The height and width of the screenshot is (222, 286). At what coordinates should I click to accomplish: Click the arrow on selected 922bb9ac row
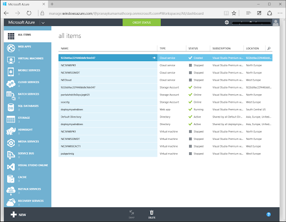(x=154, y=58)
